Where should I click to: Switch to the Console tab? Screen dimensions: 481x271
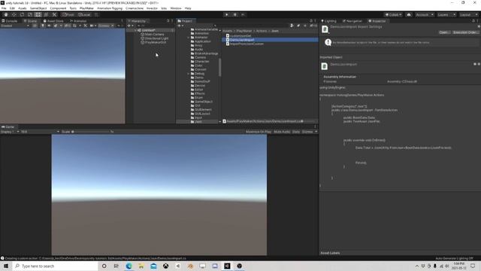(10, 21)
